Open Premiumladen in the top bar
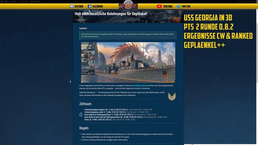This screenshot has height=145, width=258. [23, 1]
